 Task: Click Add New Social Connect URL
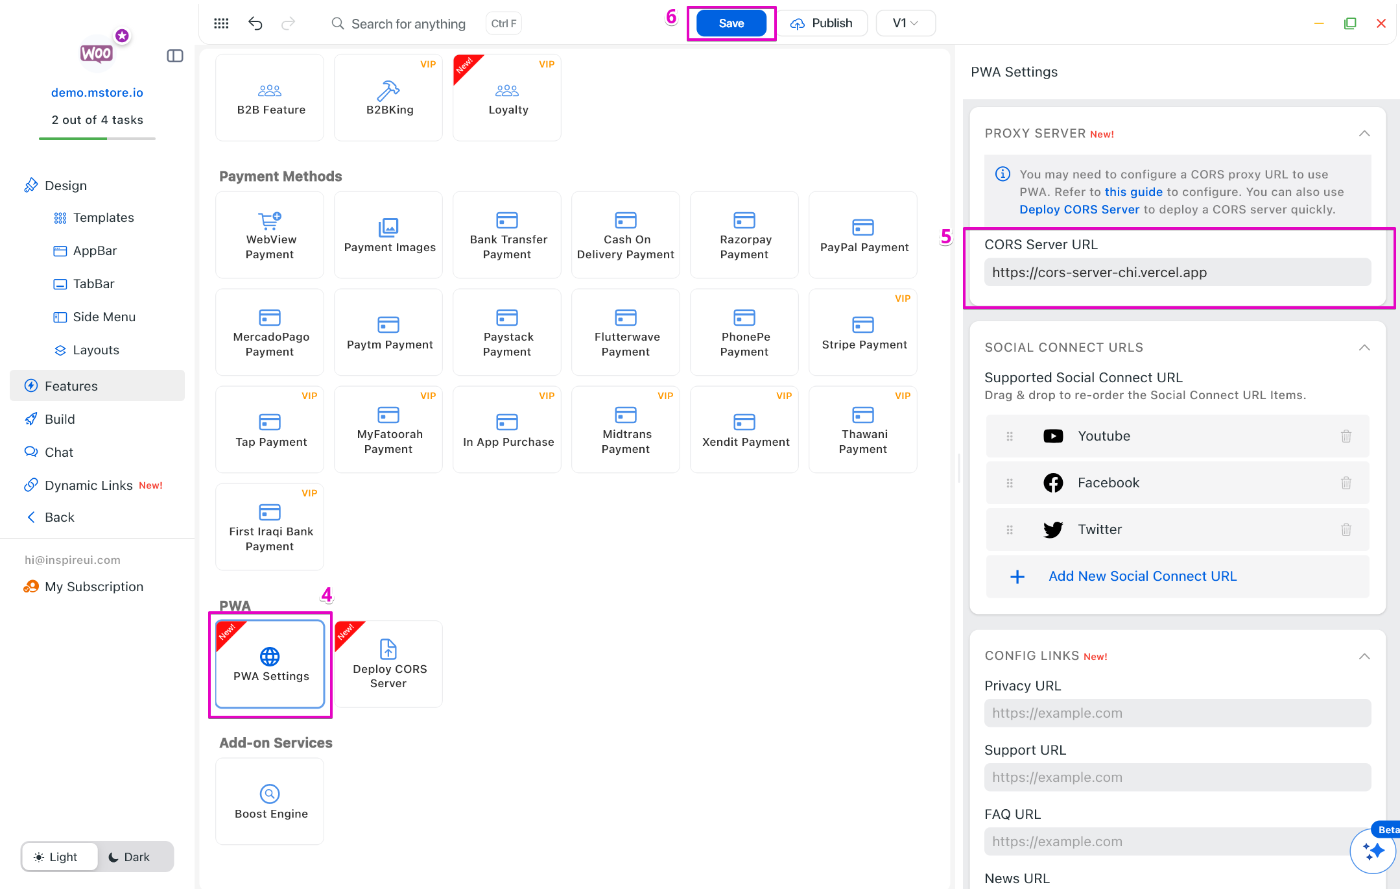click(x=1142, y=576)
